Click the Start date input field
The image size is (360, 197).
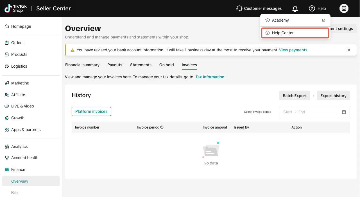pyautogui.click(x=287, y=112)
